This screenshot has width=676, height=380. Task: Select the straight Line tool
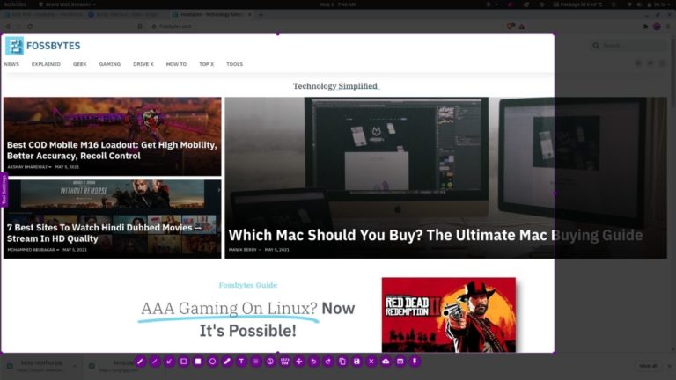pos(154,362)
